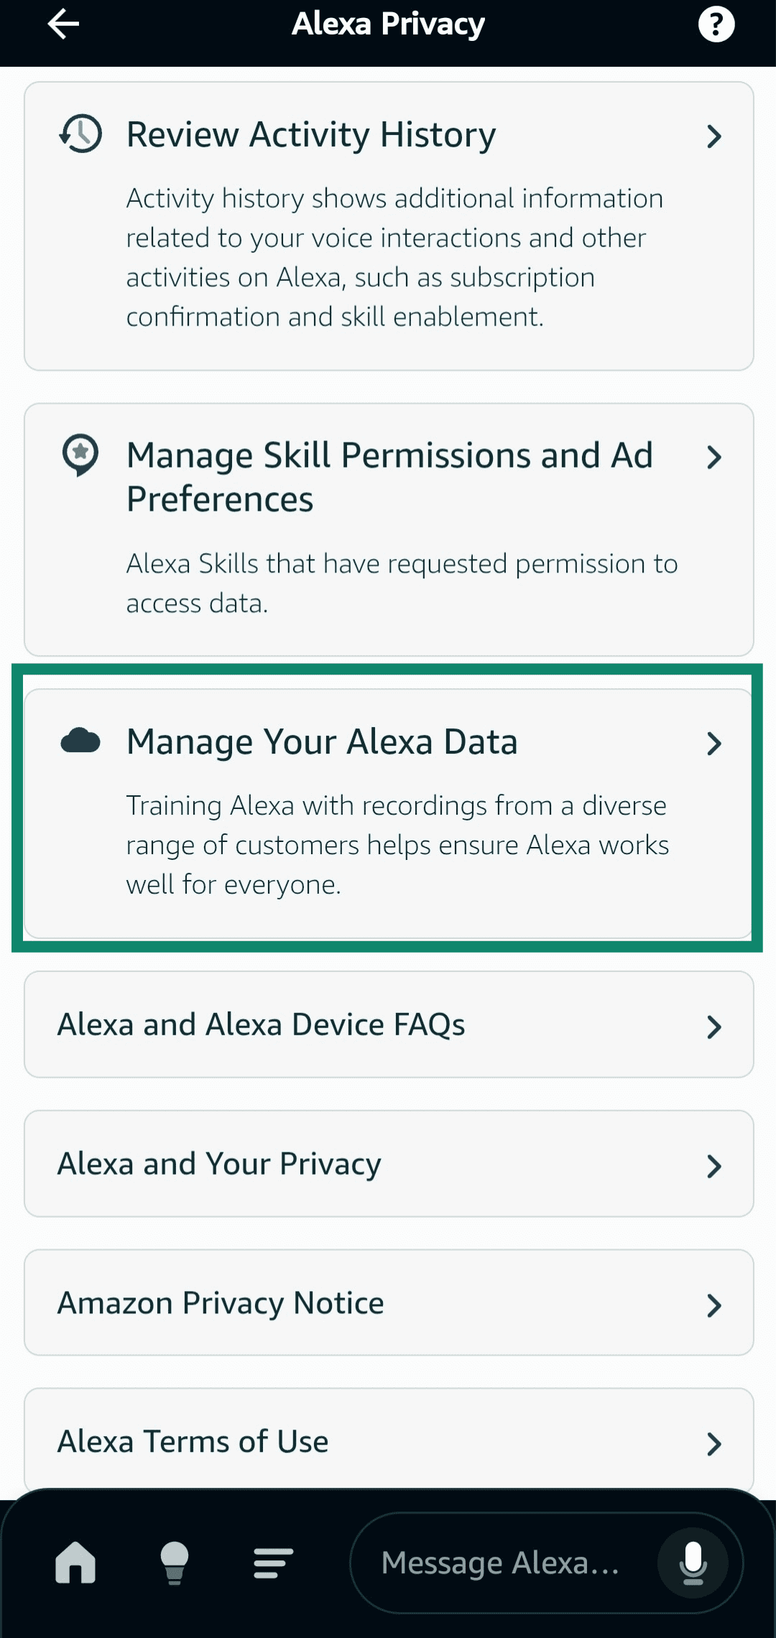Image resolution: width=776 pixels, height=1638 pixels.
Task: Tap the microphone icon to talk to Alexa
Action: 692,1563
